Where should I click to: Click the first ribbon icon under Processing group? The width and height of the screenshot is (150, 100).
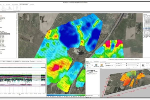coord(3,8)
